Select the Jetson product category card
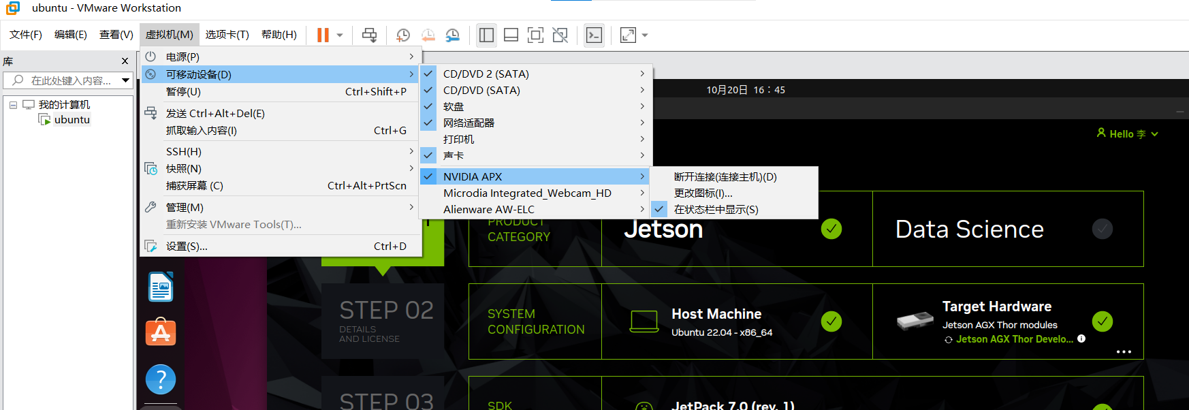 737,229
